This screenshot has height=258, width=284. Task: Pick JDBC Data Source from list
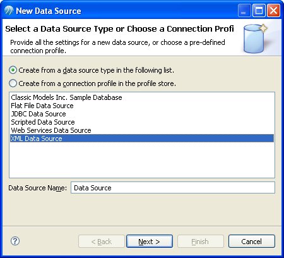tap(38, 114)
